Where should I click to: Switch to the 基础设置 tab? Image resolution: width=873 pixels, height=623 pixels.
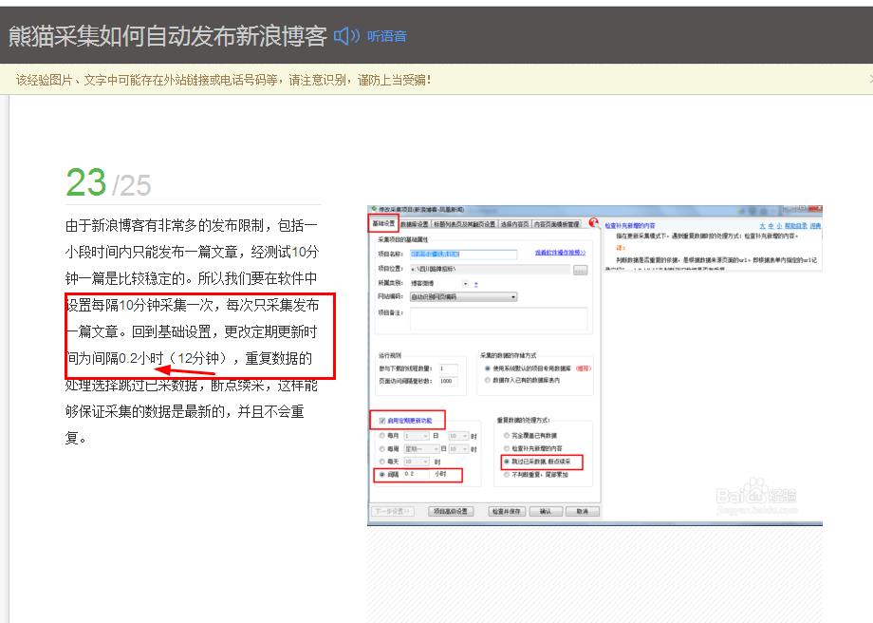pyautogui.click(x=383, y=223)
